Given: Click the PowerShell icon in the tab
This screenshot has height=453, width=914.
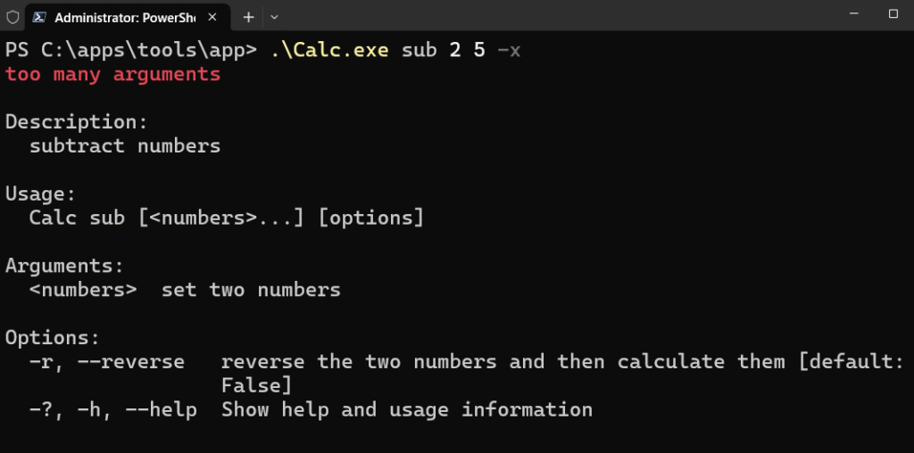Looking at the screenshot, I should coord(39,18).
